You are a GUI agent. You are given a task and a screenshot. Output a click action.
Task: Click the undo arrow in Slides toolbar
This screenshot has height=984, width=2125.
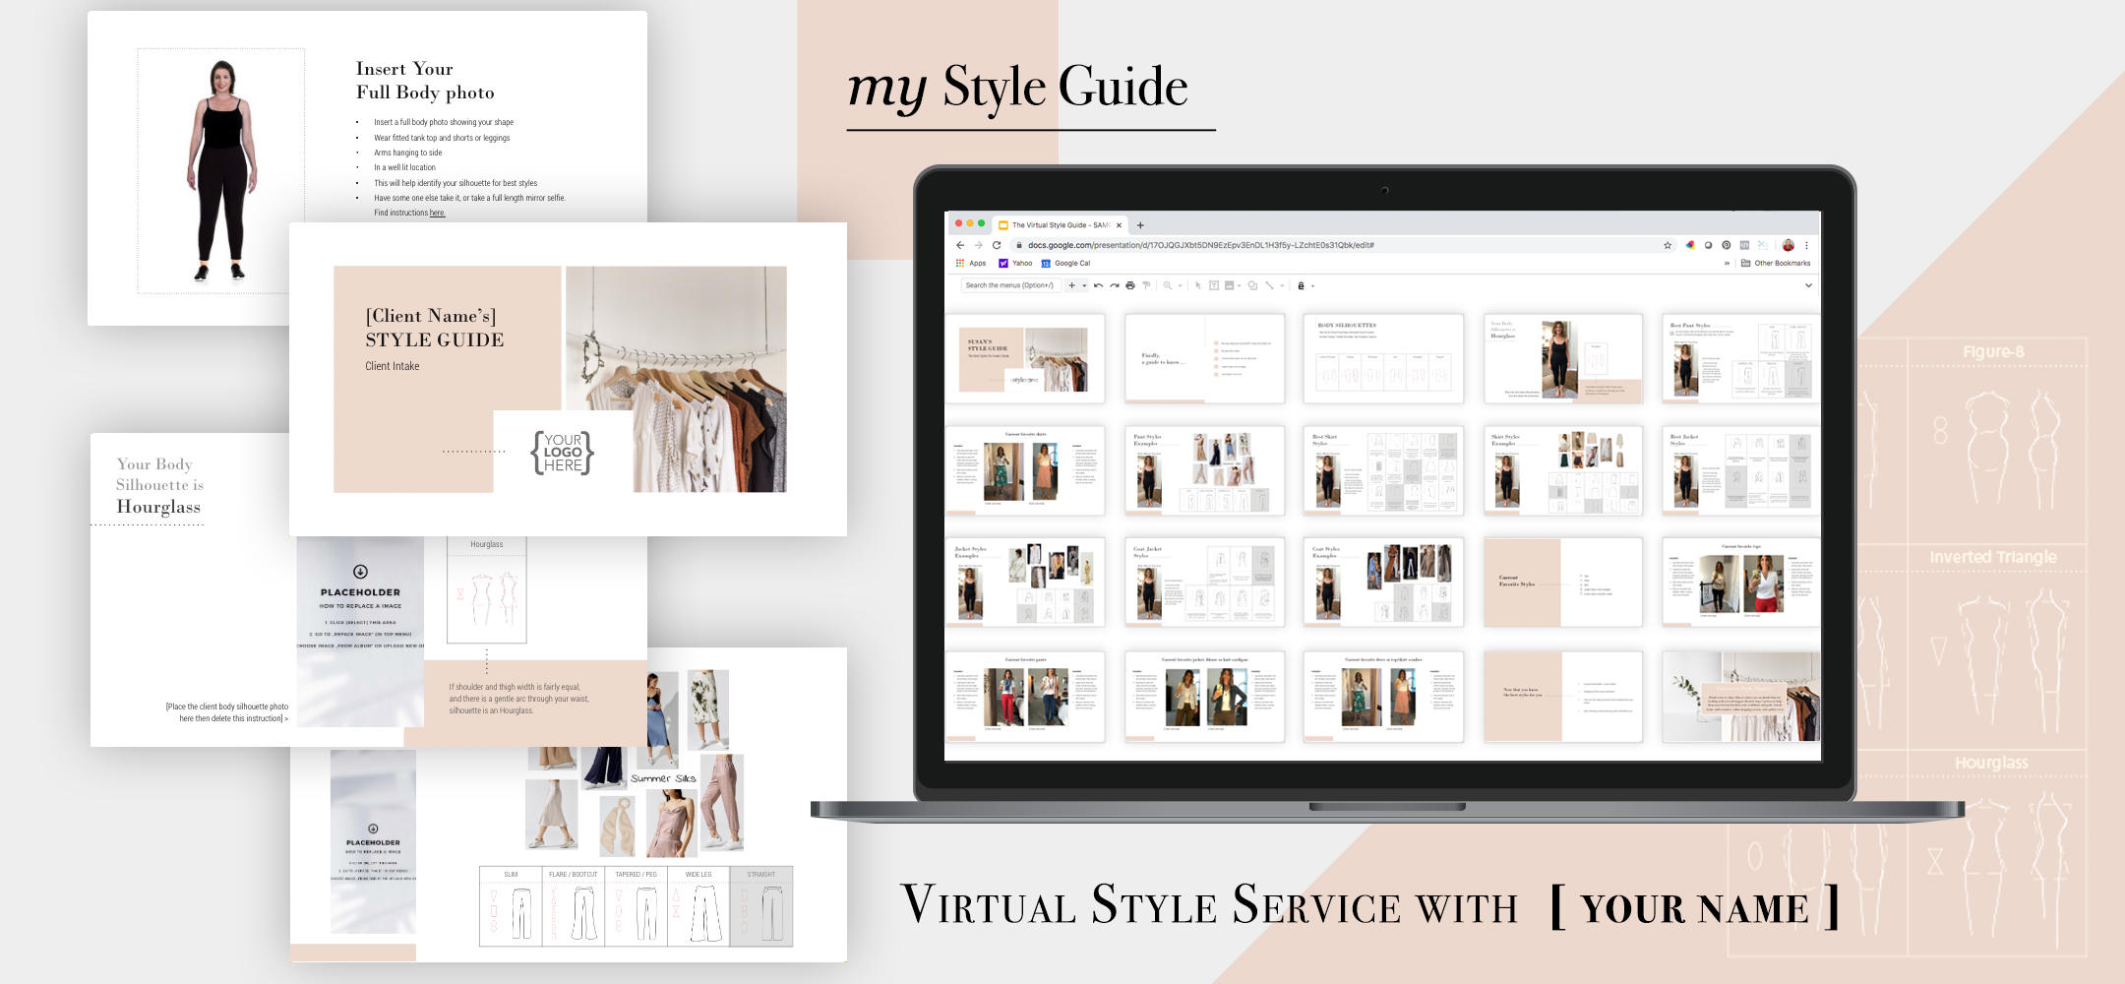(1098, 285)
